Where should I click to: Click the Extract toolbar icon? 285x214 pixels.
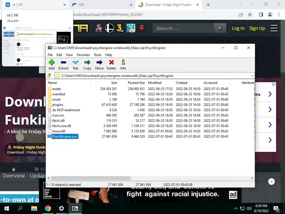63,65
